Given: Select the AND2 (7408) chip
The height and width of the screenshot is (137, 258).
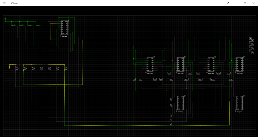Looking at the screenshot, I should (x=211, y=64).
